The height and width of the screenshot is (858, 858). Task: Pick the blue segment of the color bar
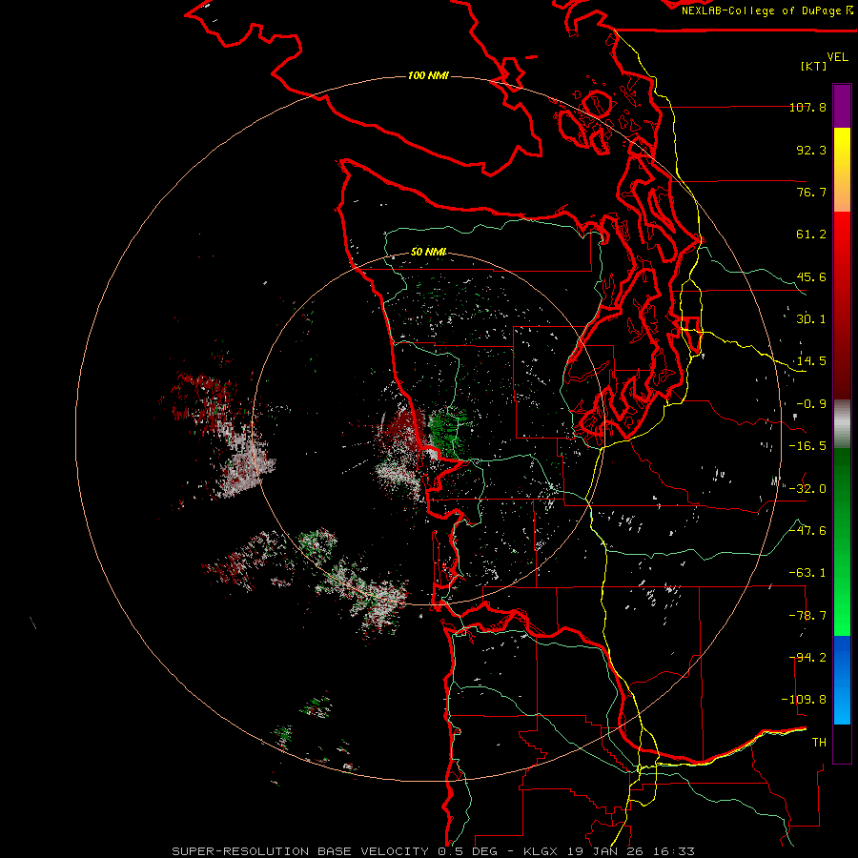pos(842,680)
